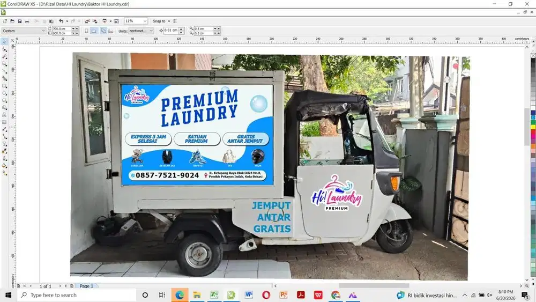The height and width of the screenshot is (302, 536).
Task: Select the Outline tool
Action: [4, 158]
